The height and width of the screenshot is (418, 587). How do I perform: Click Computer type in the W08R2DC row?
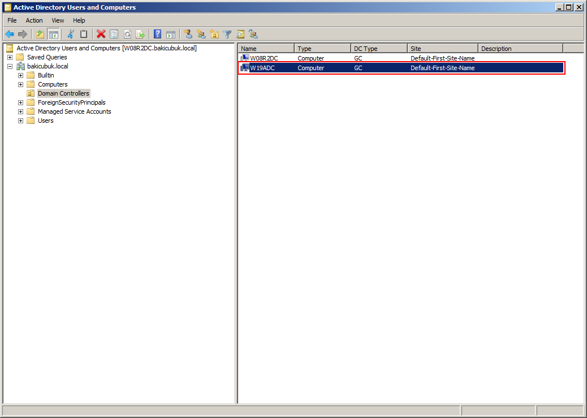point(310,58)
